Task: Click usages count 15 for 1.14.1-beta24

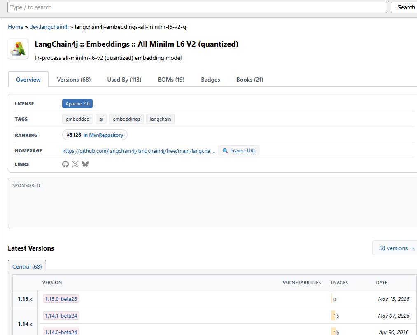Action: point(336,316)
